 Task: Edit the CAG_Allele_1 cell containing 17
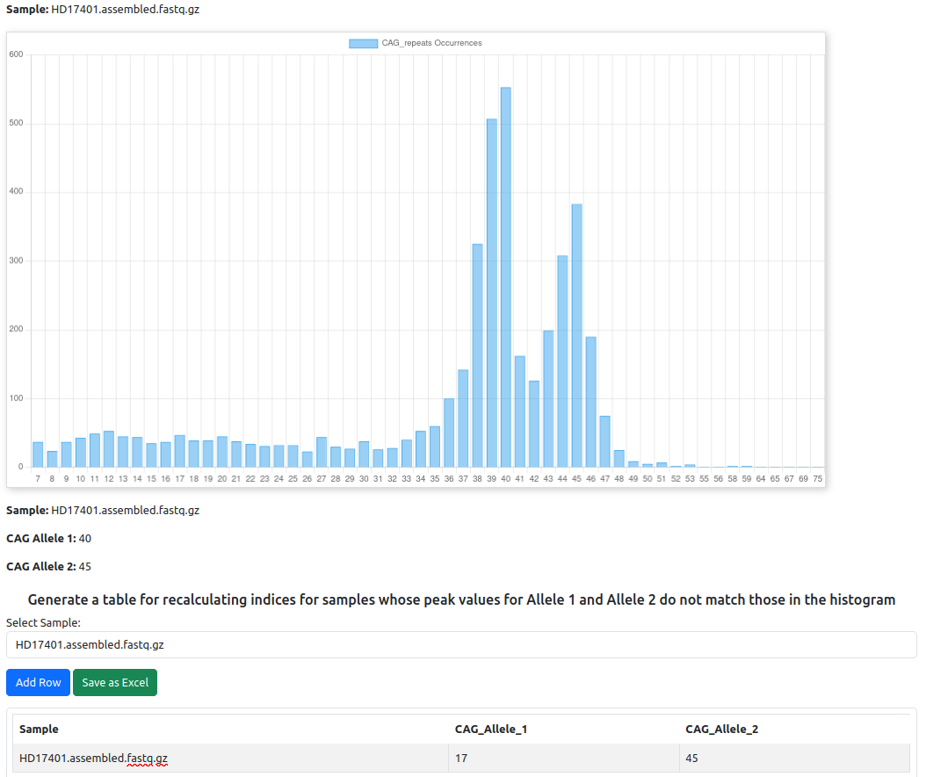563,759
